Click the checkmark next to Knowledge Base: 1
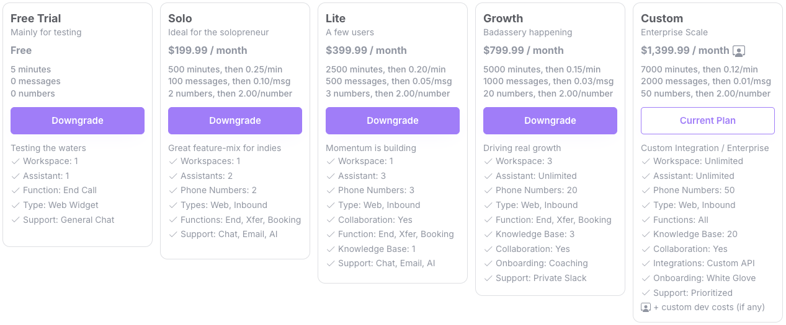 coord(331,249)
